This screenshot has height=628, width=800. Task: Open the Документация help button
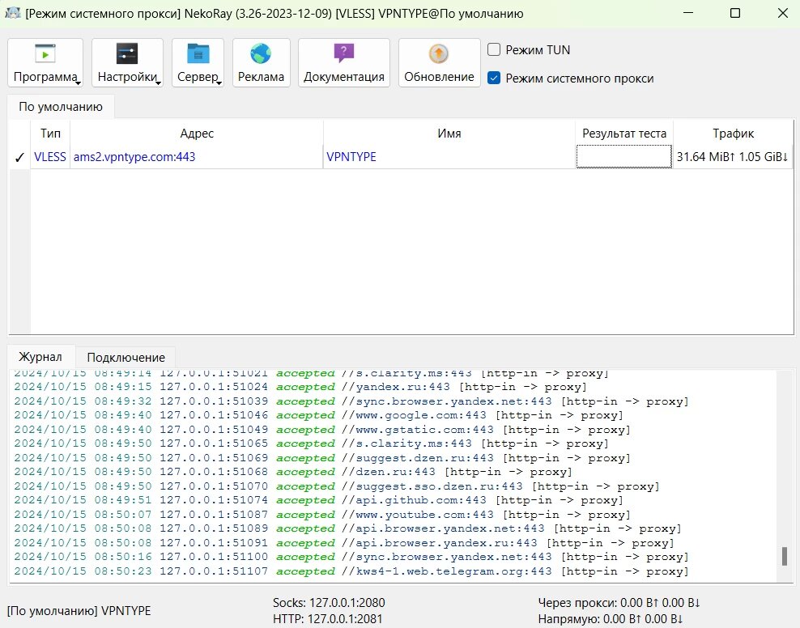(x=344, y=62)
